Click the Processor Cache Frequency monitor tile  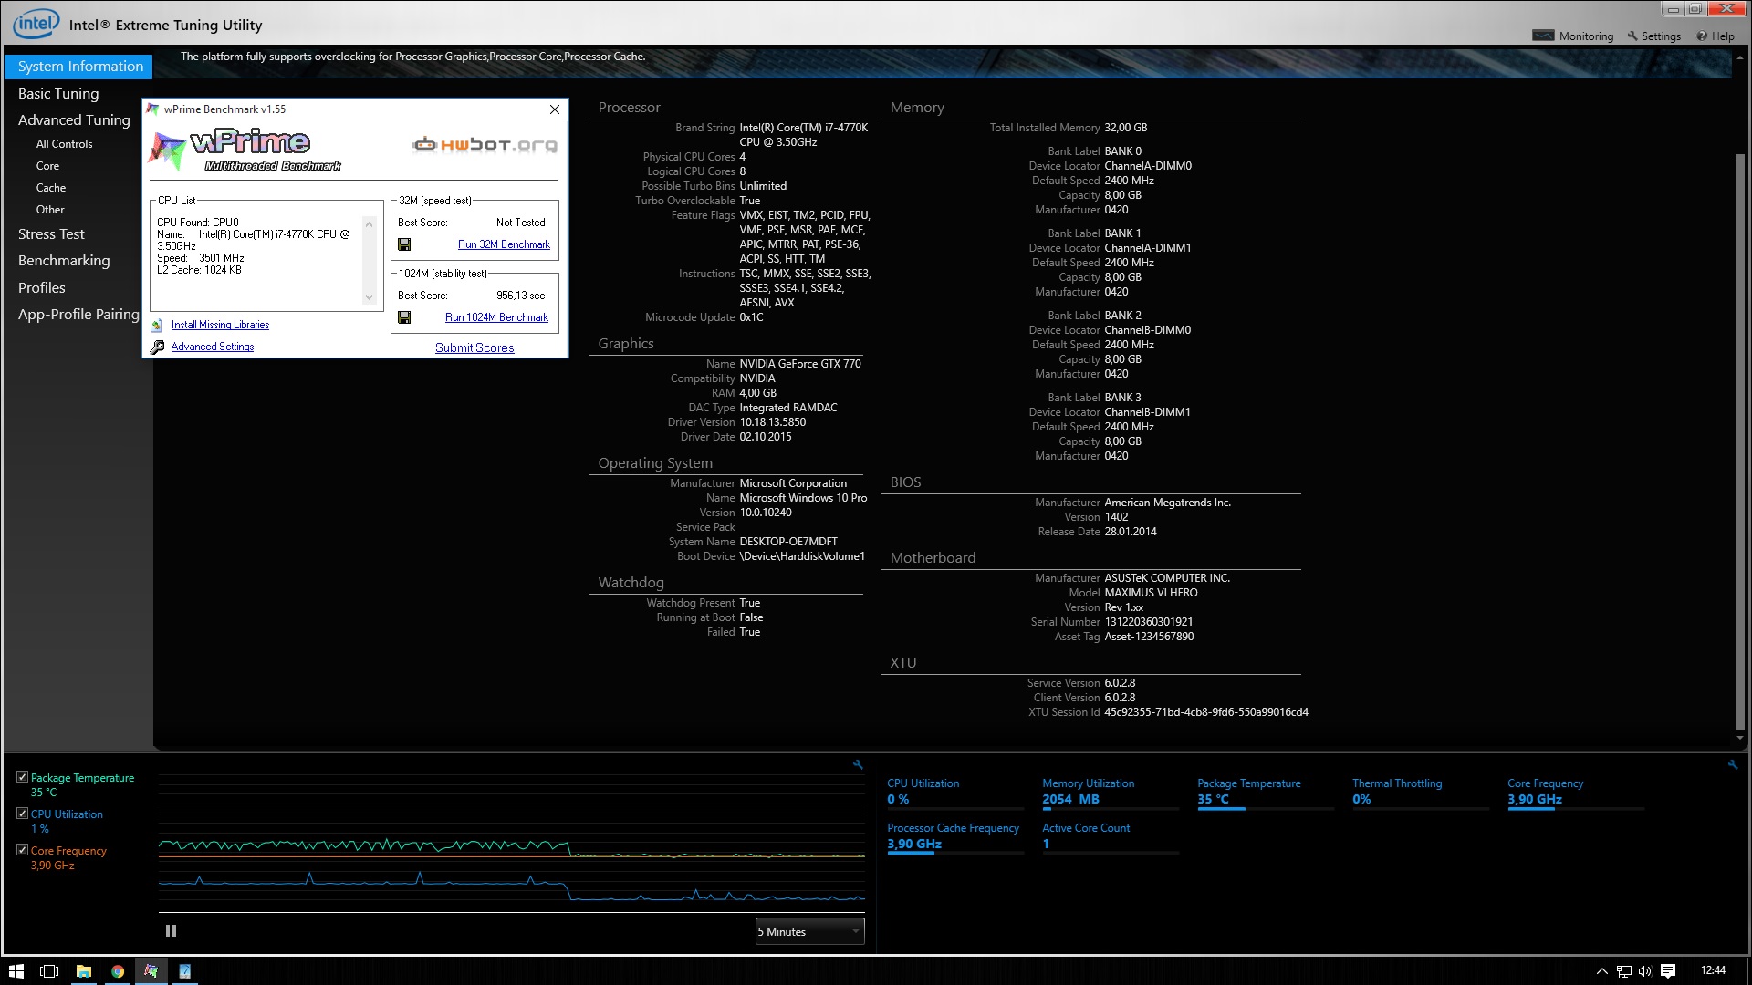coord(955,838)
